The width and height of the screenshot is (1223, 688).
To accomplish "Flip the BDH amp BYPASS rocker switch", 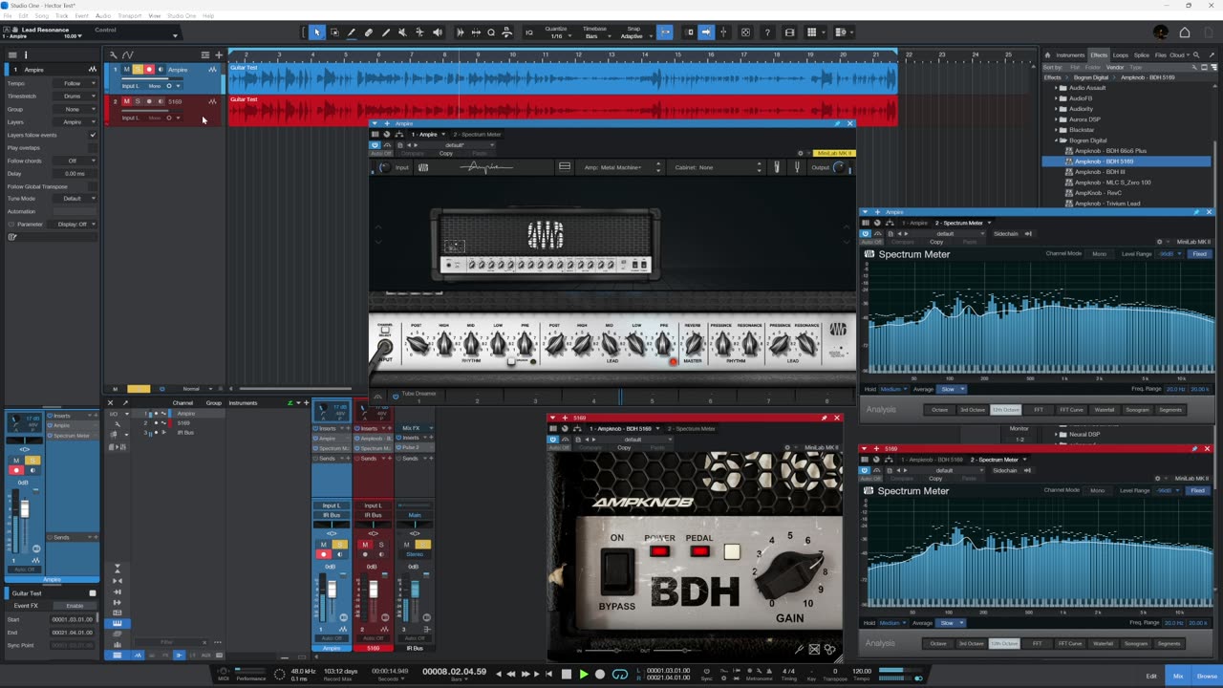I will click(616, 571).
